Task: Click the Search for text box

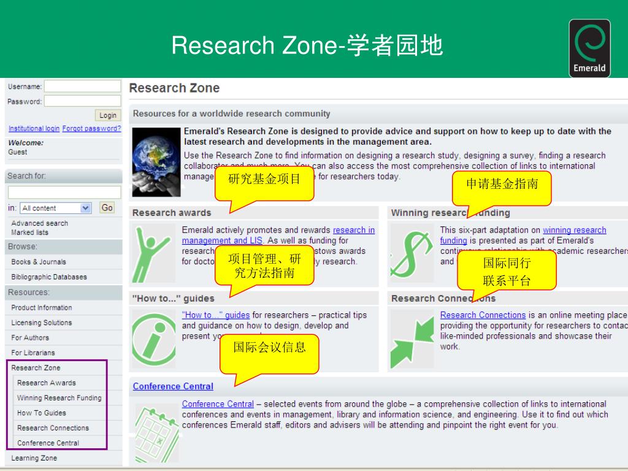Action: click(x=64, y=192)
